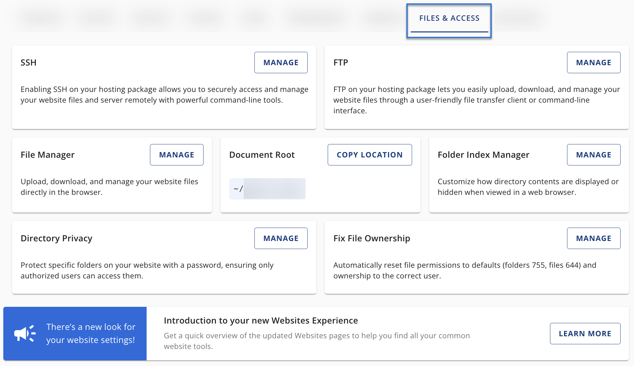
Task: Open File Manager via its MANAGE button
Action: (x=177, y=155)
